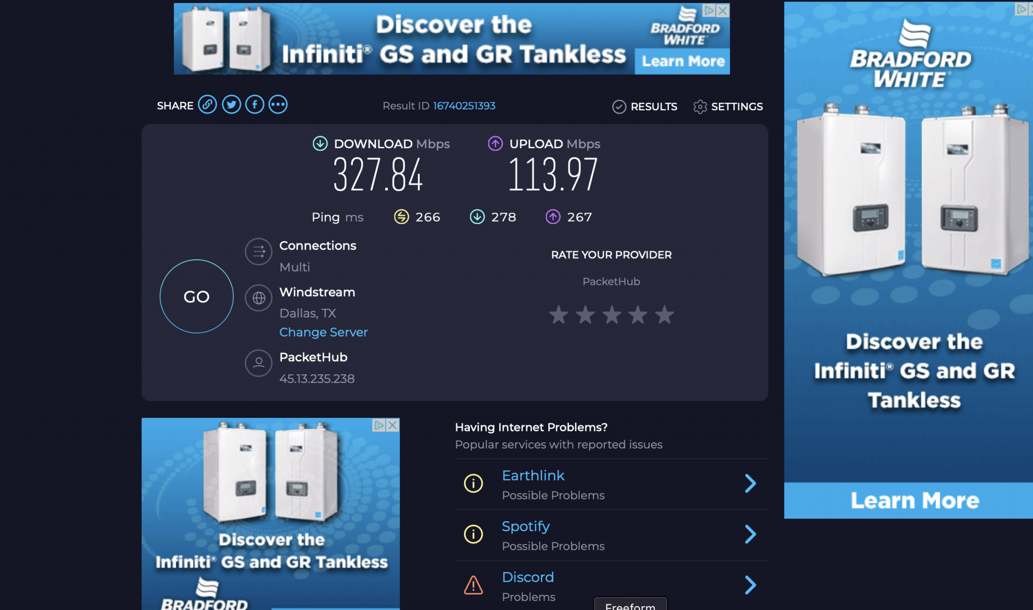This screenshot has height=610, width=1033.
Task: Click the upload latency icon next to 267
Action: 553,217
